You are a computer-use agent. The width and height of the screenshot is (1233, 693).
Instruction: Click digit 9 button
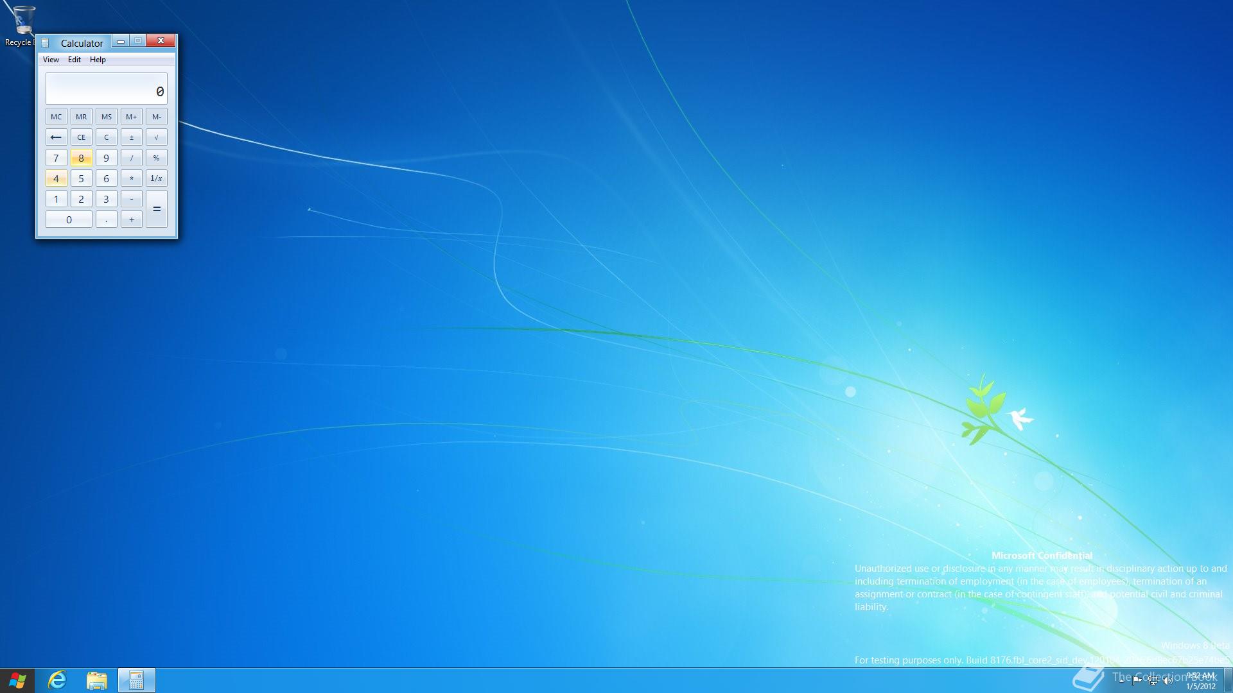tap(106, 158)
